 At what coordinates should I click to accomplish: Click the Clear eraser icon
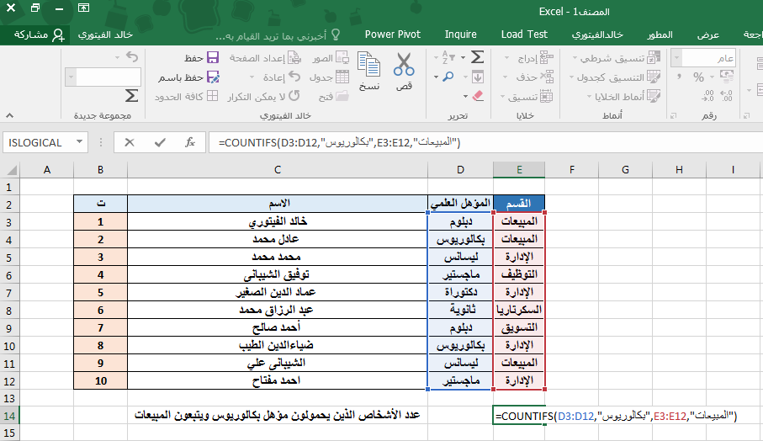point(477,96)
